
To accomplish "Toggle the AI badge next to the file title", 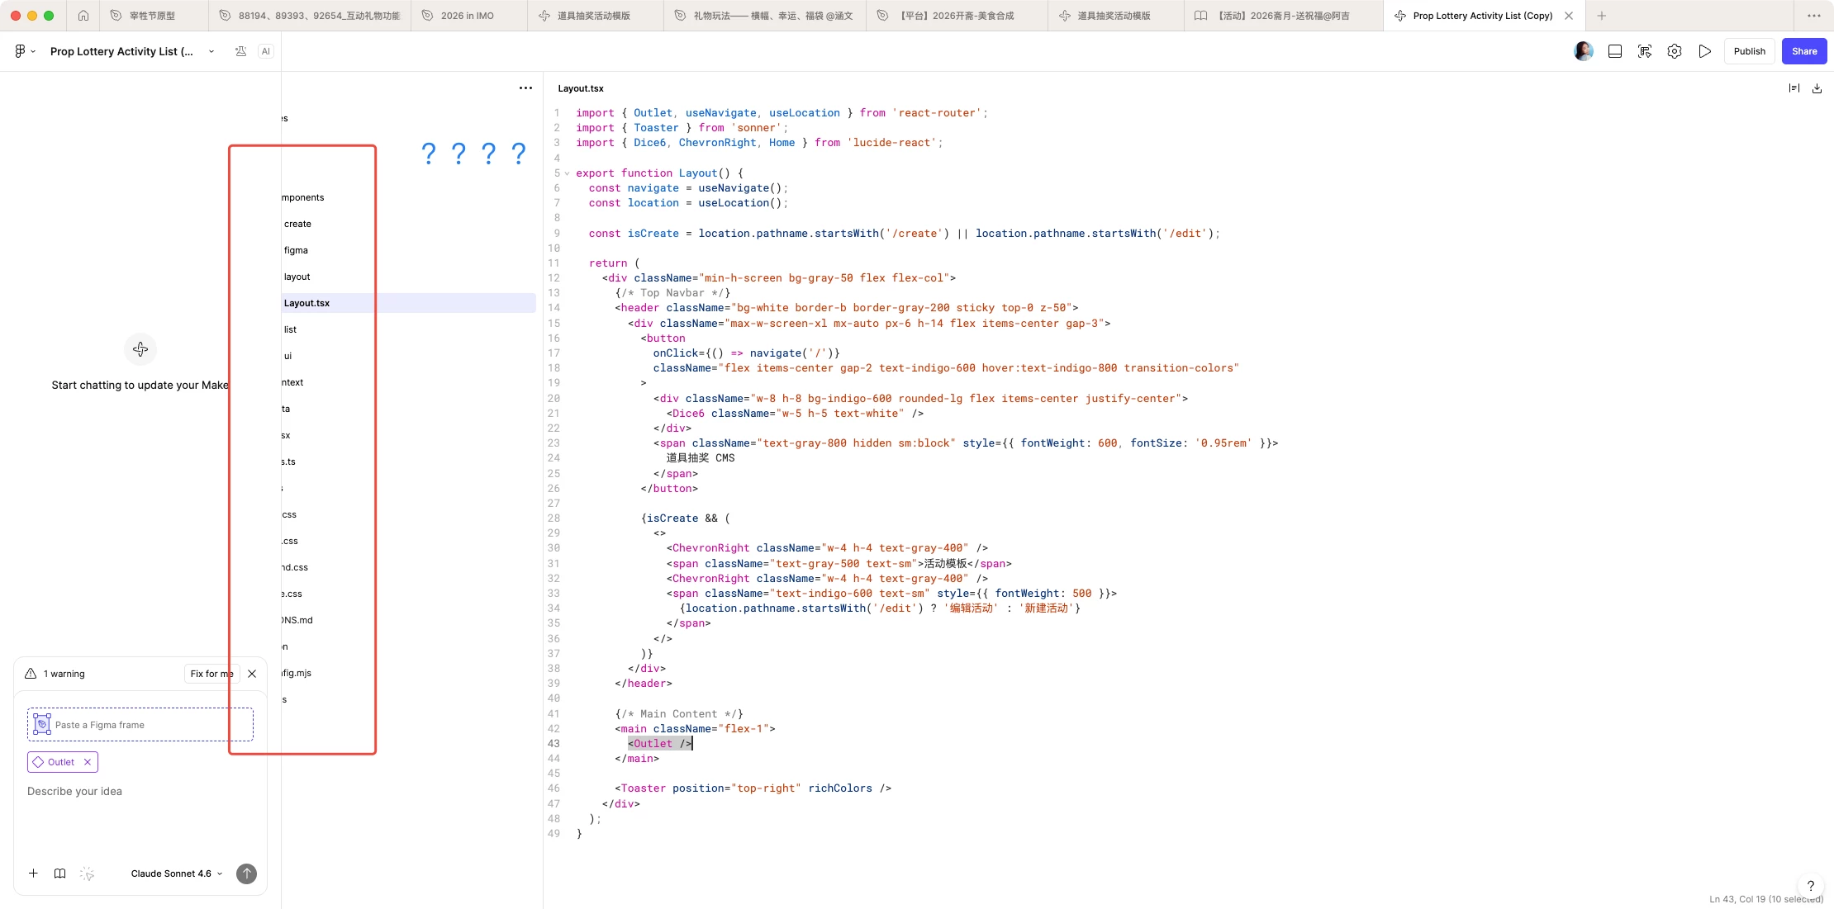I will coord(265,51).
